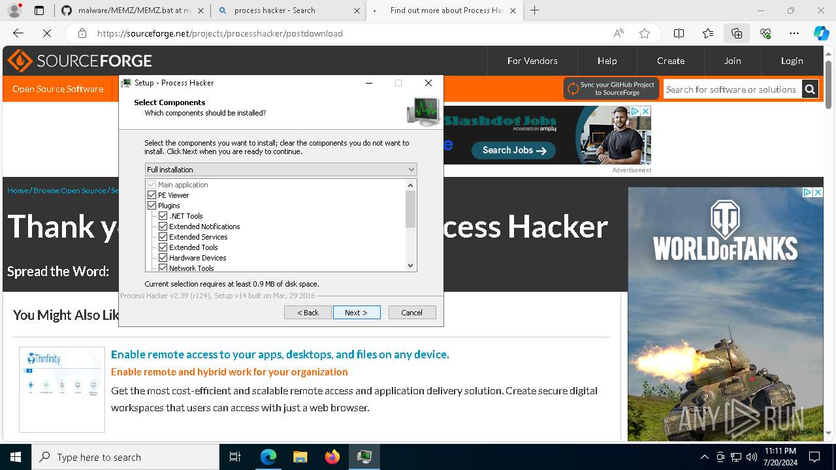Click the Login link
This screenshot has height=470, width=836.
792,61
